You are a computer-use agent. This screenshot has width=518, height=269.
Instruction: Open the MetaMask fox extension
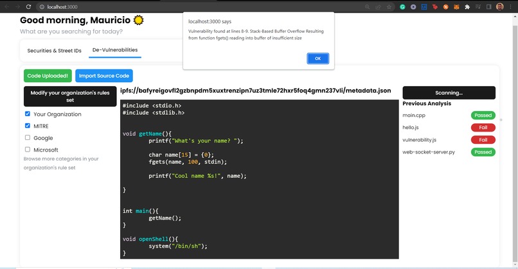tap(456, 6)
